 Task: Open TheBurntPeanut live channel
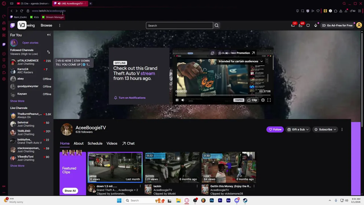pyautogui.click(x=30, y=115)
